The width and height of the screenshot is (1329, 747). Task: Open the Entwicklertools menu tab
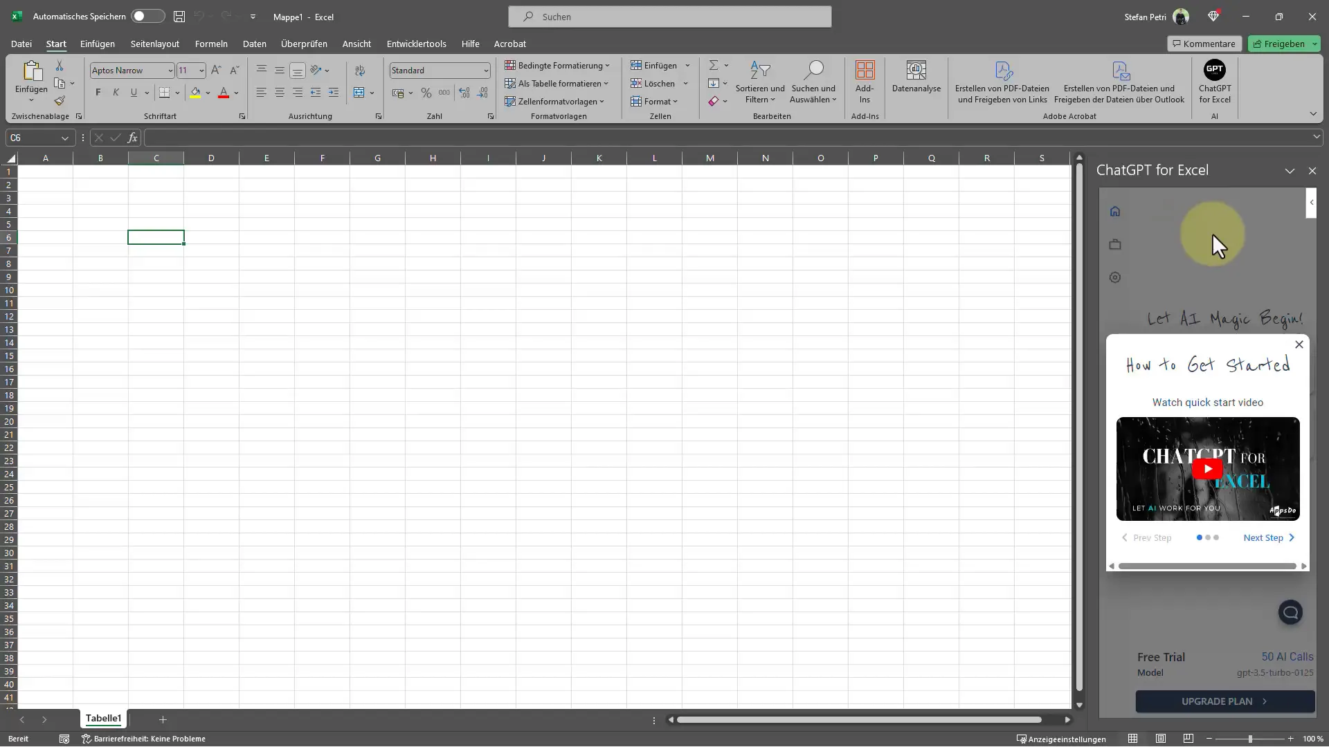415,44
